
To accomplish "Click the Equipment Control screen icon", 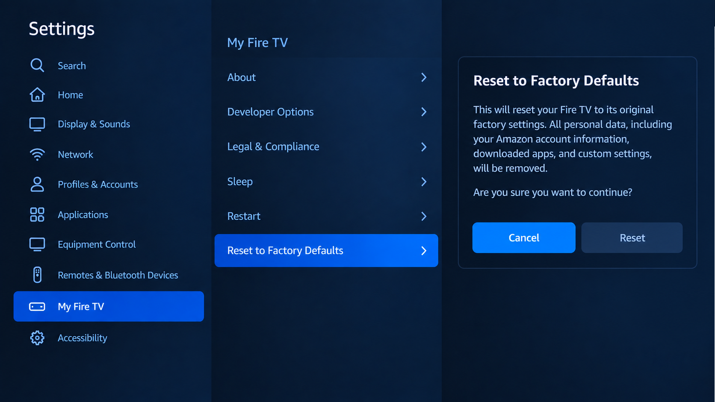I will tap(37, 244).
